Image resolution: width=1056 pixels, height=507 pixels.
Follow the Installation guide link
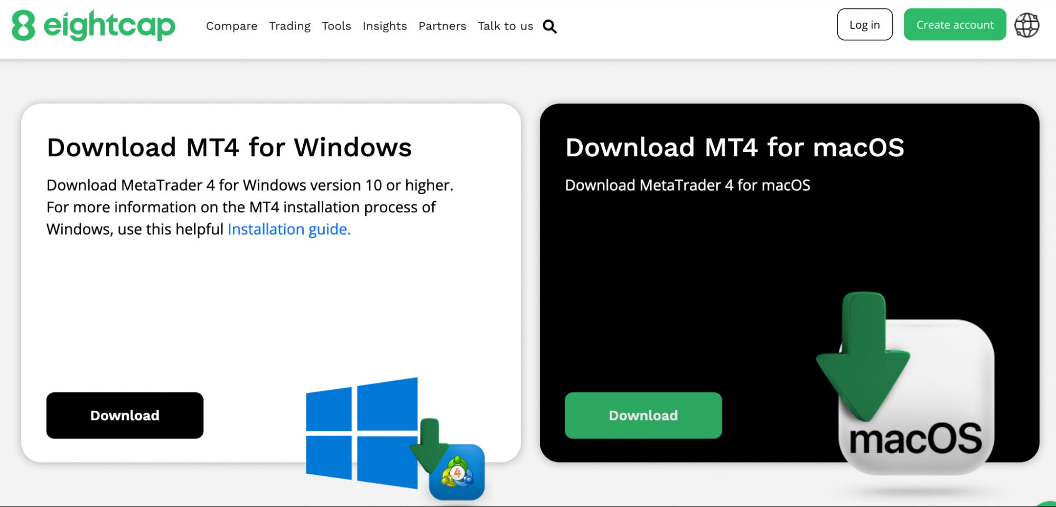pos(289,229)
